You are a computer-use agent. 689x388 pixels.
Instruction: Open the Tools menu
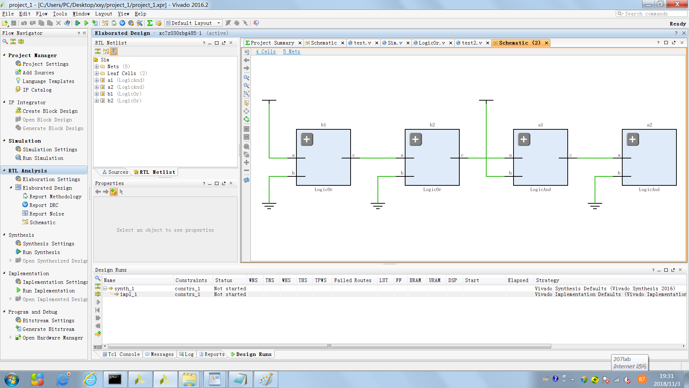coord(60,14)
